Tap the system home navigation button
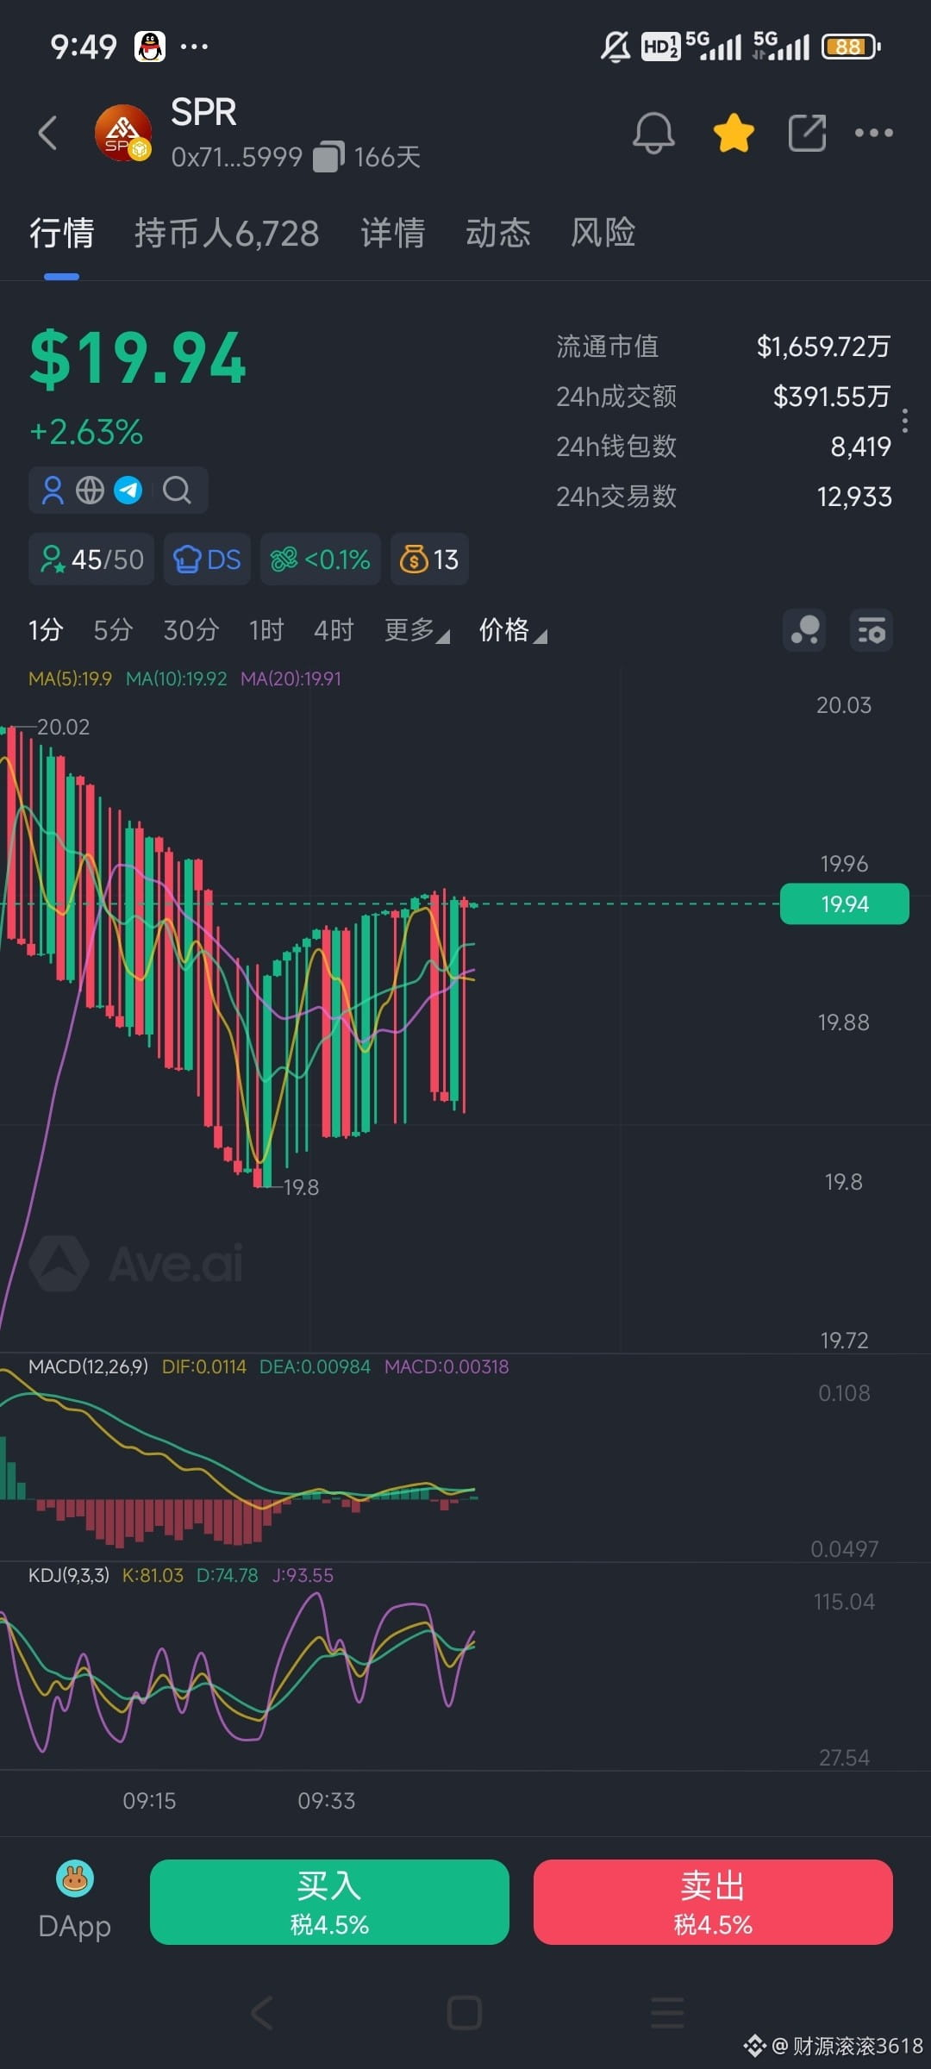Image resolution: width=931 pixels, height=2069 pixels. [465, 2013]
